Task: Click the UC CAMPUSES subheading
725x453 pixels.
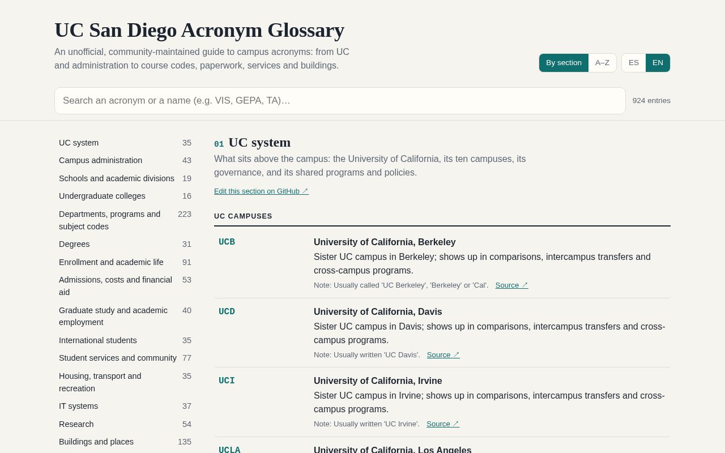Action: (x=243, y=216)
